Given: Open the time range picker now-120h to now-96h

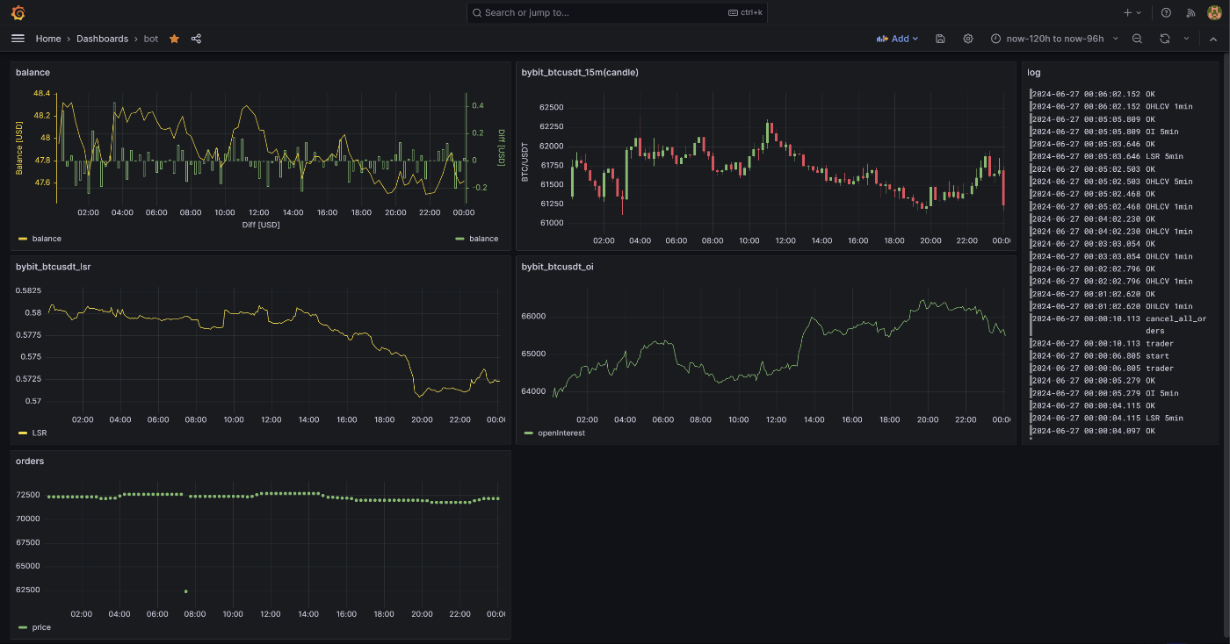Looking at the screenshot, I should click(x=1054, y=39).
